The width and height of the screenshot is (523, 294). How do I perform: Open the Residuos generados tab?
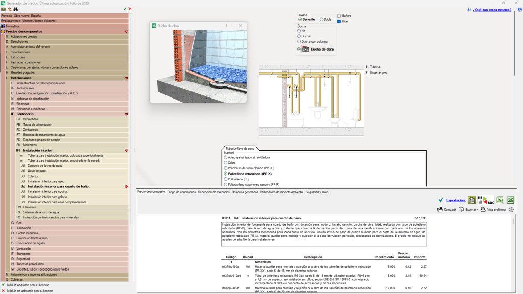click(x=245, y=192)
